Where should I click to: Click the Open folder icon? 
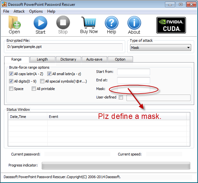(14, 23)
